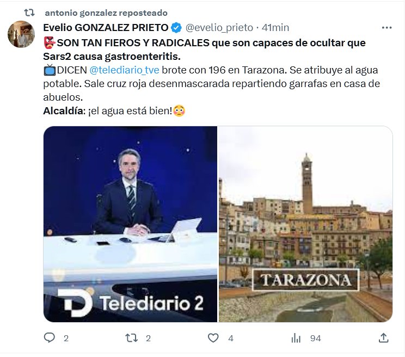Open the Telediario 2 image
Image resolution: width=405 pixels, height=357 pixels.
tap(130, 224)
